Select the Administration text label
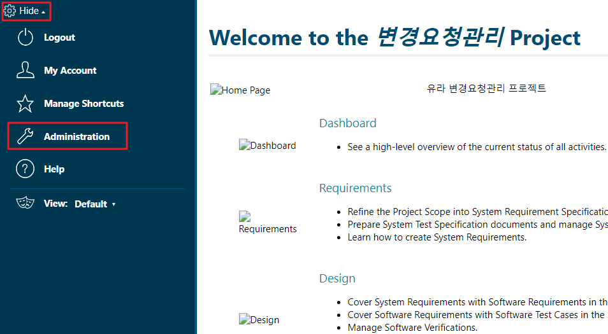The image size is (608, 334). click(x=76, y=137)
